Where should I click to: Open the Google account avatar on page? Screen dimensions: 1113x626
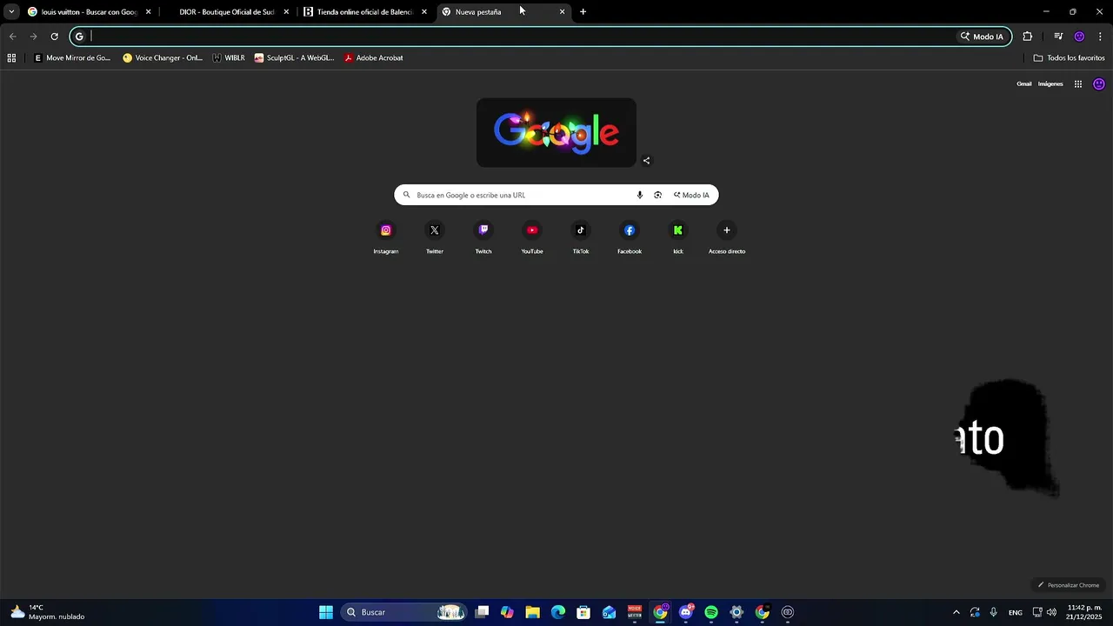1099,84
